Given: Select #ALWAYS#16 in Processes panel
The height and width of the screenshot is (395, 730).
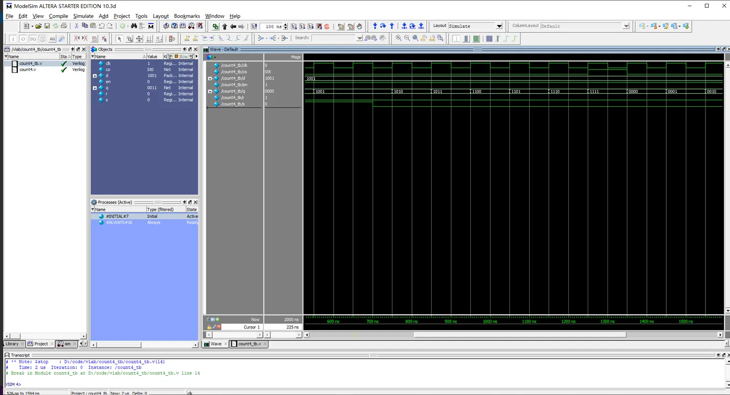Looking at the screenshot, I should click(x=118, y=222).
